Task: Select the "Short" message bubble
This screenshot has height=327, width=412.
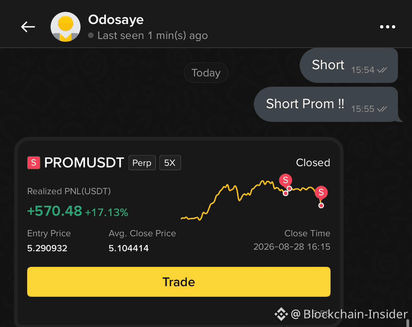Action: [x=349, y=65]
